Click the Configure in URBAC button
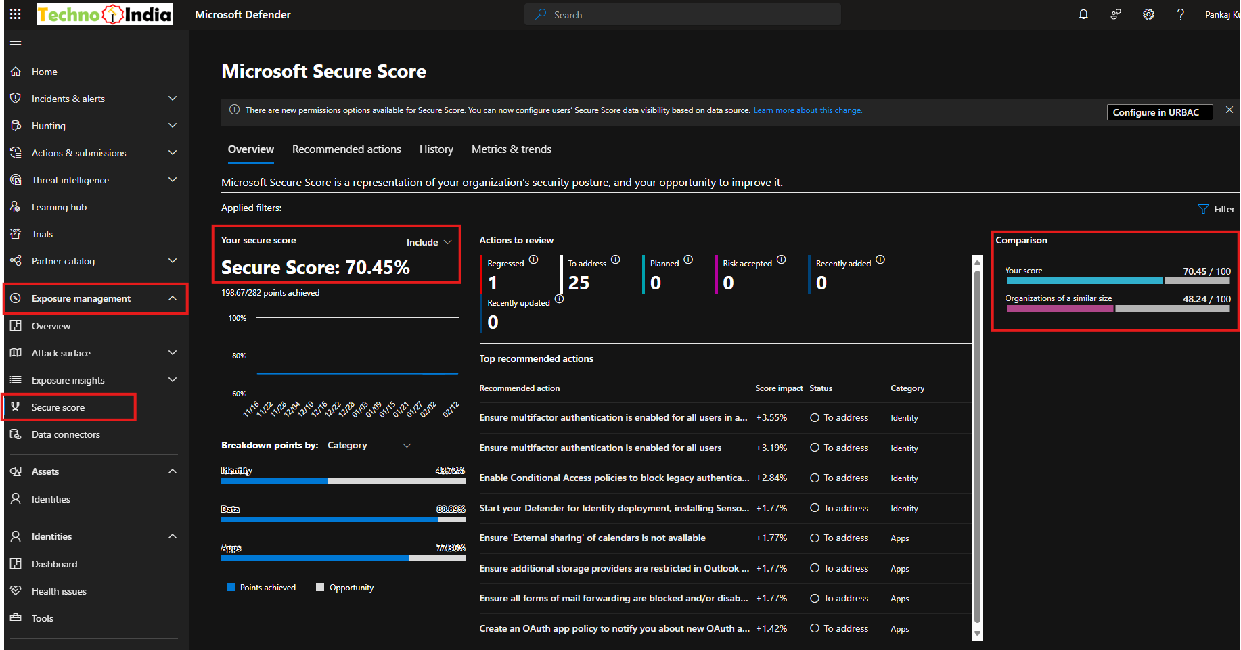Screen dimensions: 1241x650 point(1159,112)
